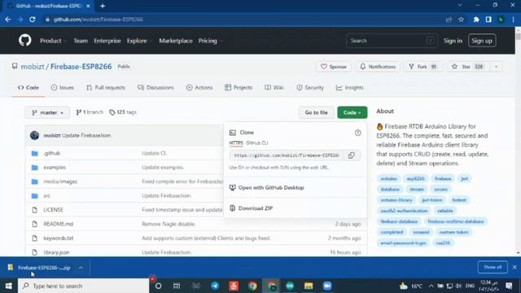Click the Chrome icon in taskbar
This screenshot has width=521, height=293.
click(252, 286)
